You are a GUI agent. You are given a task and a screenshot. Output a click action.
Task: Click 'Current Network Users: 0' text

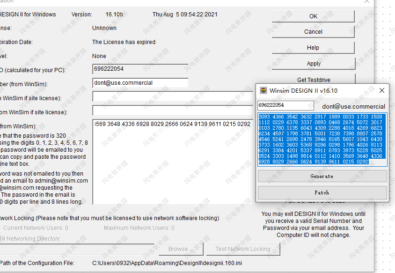36,228
